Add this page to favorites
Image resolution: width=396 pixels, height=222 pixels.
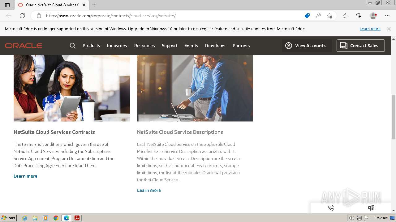click(x=329, y=16)
